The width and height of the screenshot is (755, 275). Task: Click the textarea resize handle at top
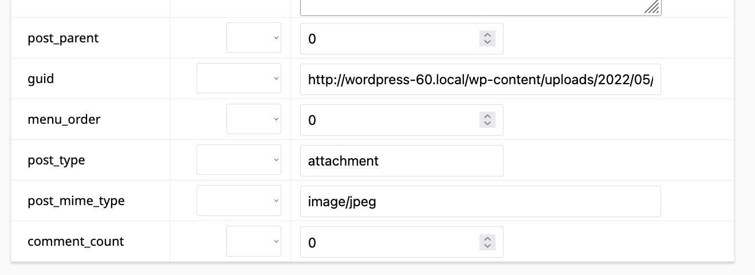coord(653,7)
